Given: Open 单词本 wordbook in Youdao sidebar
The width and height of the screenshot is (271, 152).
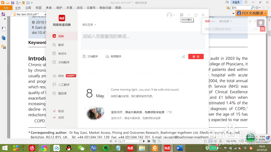Looking at the screenshot, I should pyautogui.click(x=62, y=54).
